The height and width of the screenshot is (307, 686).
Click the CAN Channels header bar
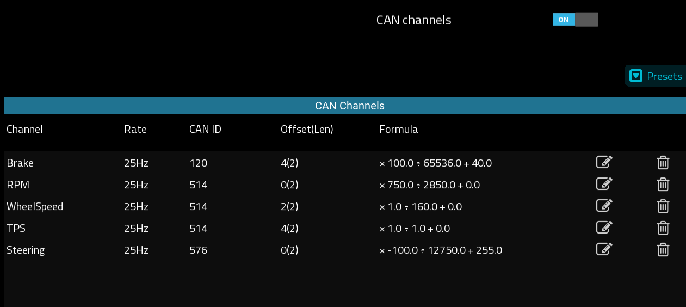[344, 106]
